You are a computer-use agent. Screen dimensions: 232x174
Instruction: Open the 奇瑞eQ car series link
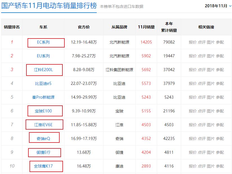tap(43, 139)
